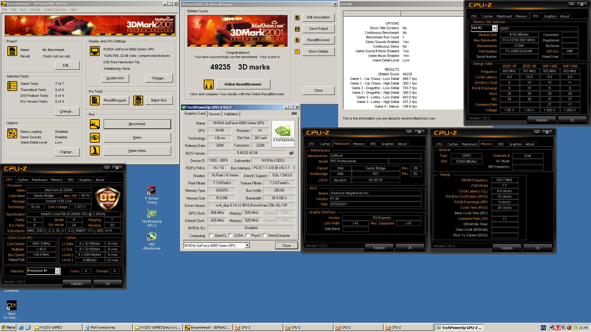591x332 pixels.
Task: Open the F-Stream Tuning desktop shortcut
Action: pos(152,195)
